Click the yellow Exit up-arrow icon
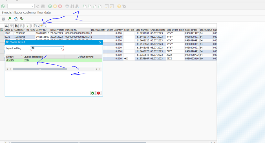265x143 pixels. (x=55, y=6)
